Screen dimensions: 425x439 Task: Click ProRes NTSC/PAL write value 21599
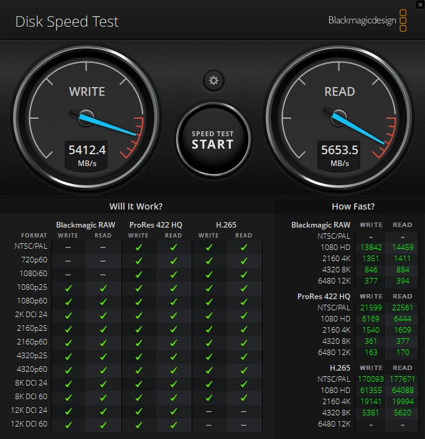pyautogui.click(x=371, y=308)
